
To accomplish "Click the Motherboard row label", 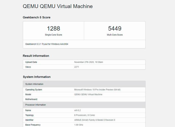I will click(31, 99).
